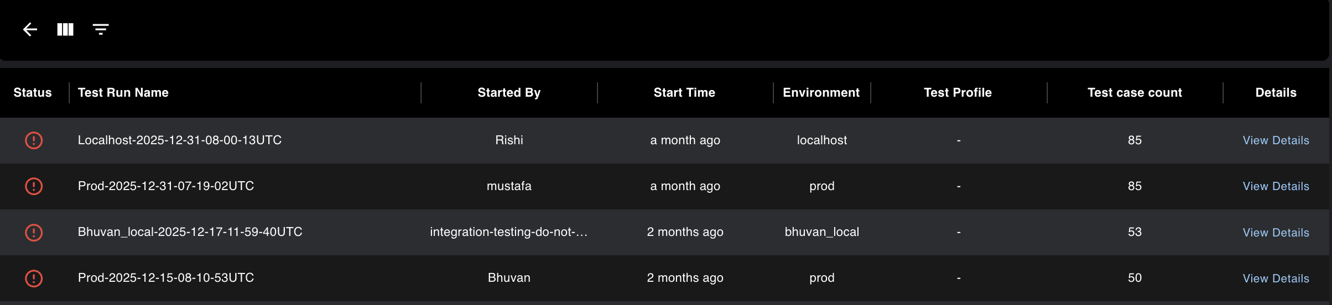Sort by Status column header
The height and width of the screenshot is (305, 1332).
pyautogui.click(x=33, y=93)
